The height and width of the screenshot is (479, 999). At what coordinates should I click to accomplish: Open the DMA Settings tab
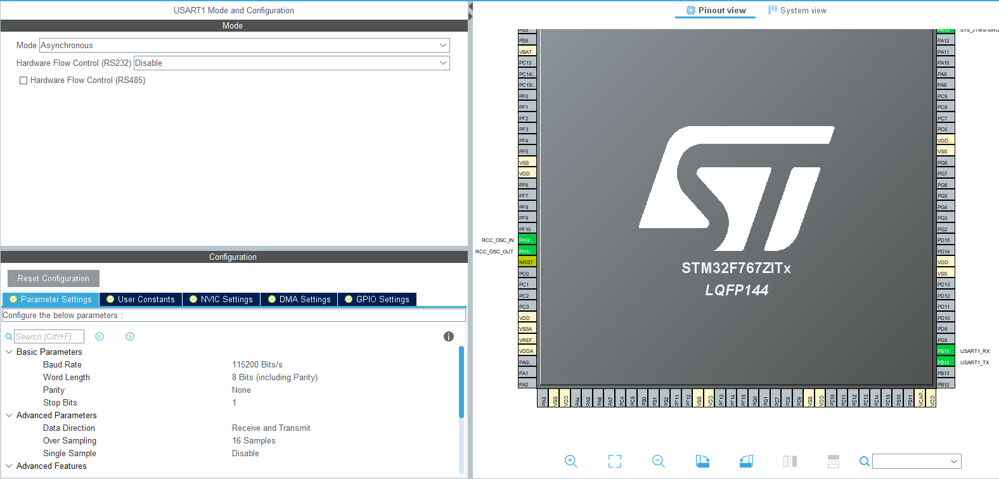299,299
